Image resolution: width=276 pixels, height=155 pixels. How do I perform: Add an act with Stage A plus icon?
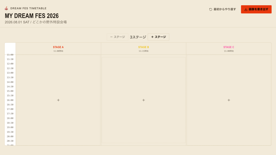point(58,100)
